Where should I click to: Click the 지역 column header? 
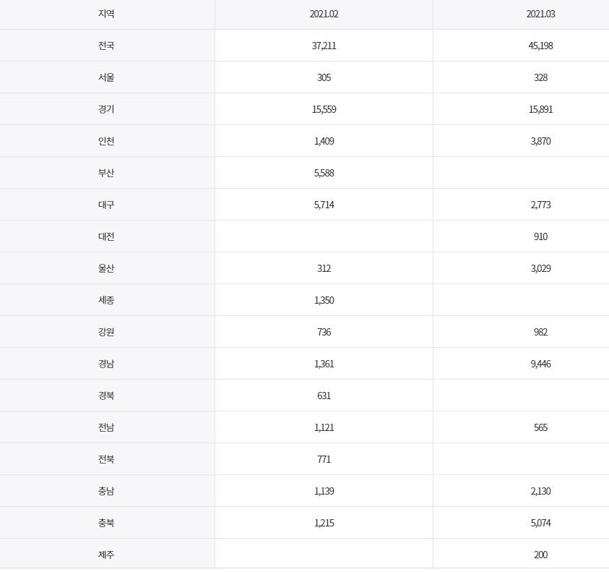106,14
